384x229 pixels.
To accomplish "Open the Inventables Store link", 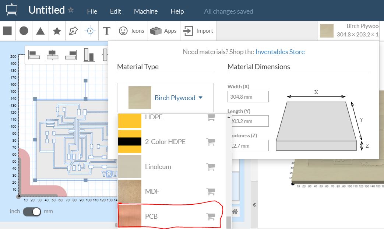I will pos(280,52).
